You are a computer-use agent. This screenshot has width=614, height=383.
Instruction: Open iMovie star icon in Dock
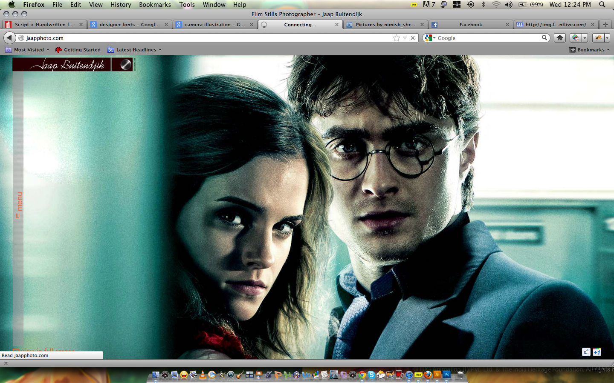pos(221,375)
